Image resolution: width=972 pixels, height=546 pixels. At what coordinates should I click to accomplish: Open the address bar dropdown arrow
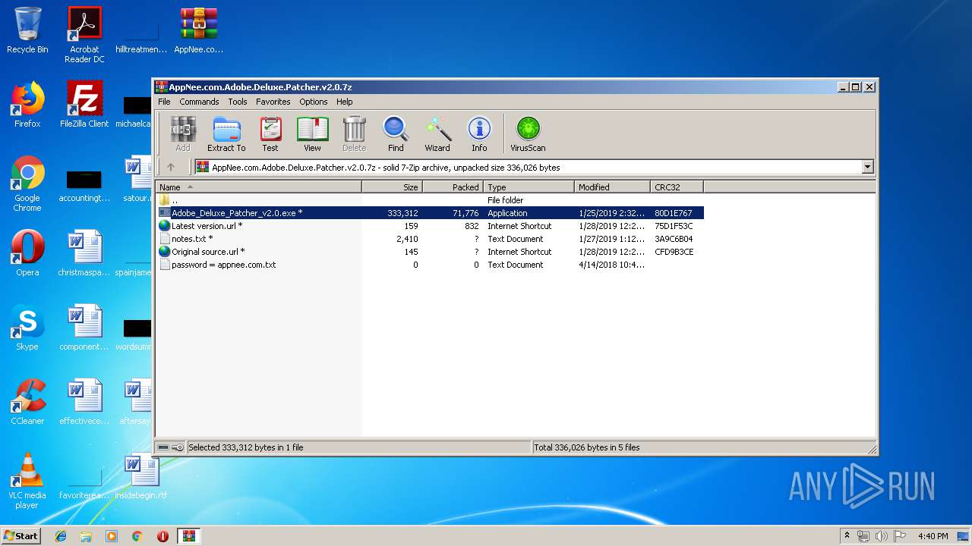(x=867, y=167)
